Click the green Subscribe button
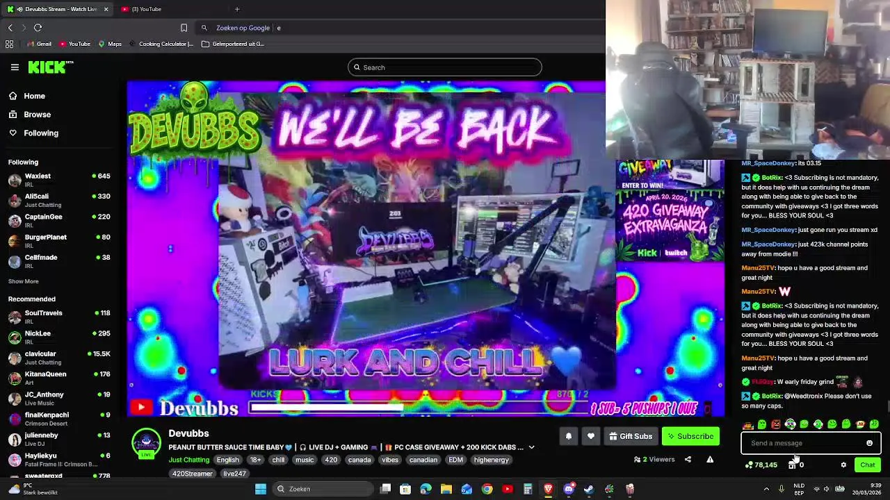The height and width of the screenshot is (500, 890). [690, 436]
